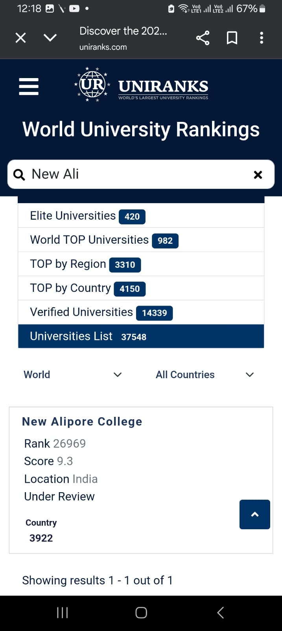Close the browser custom tab
This screenshot has height=631, width=282.
[20, 38]
